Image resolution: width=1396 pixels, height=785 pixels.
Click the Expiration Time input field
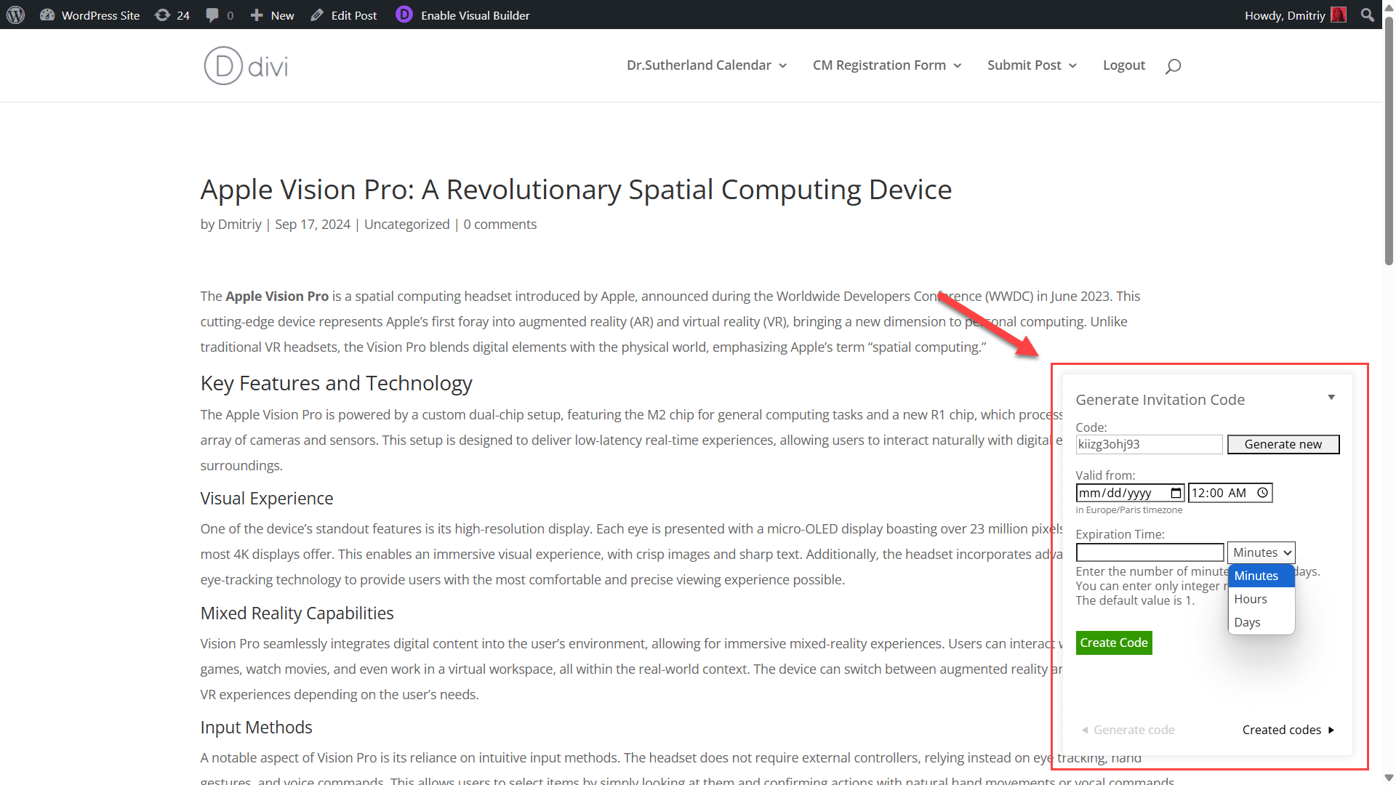click(x=1150, y=552)
